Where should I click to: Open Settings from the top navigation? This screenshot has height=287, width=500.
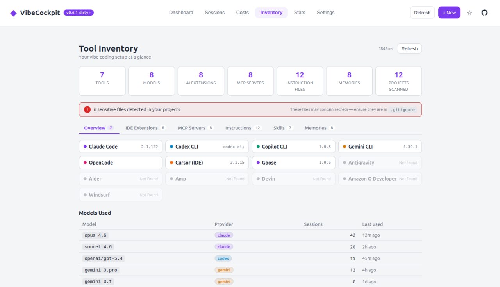[325, 13]
